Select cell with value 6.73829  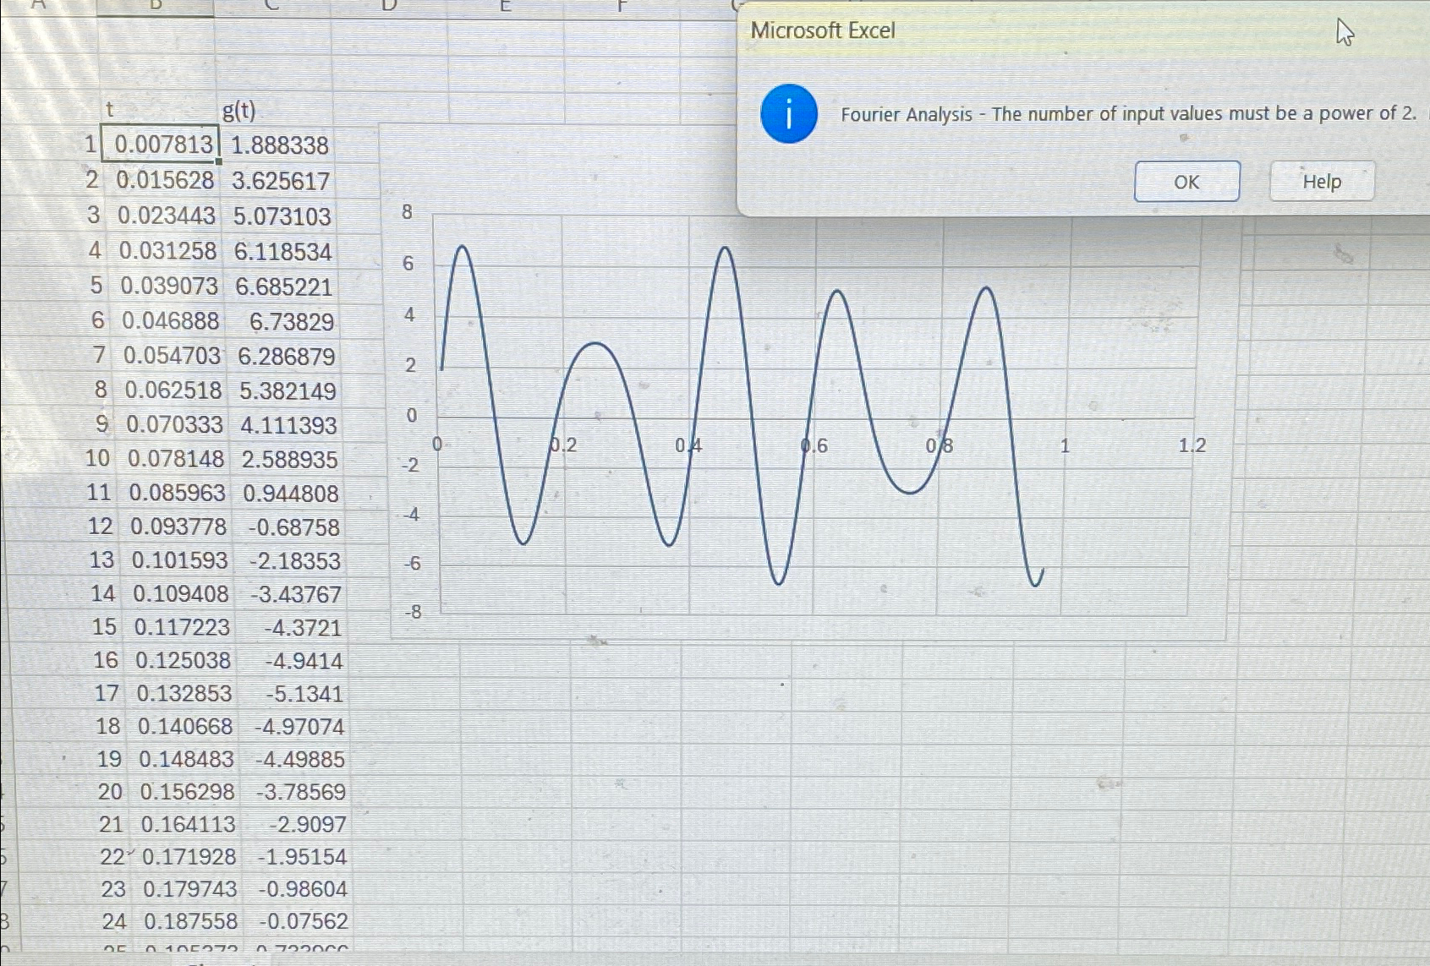pos(291,321)
